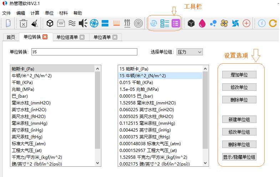Open the 单位 menu

tap(49, 13)
